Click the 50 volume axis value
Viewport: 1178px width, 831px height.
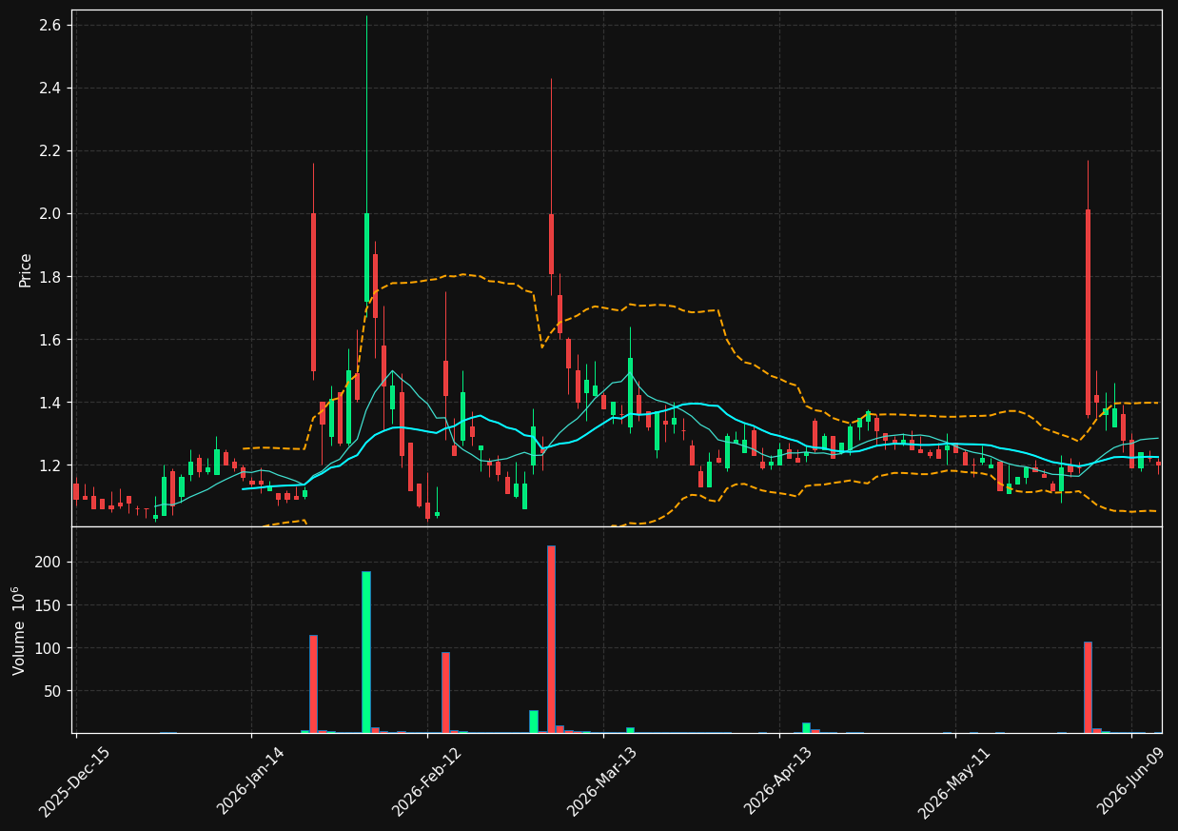pyautogui.click(x=53, y=690)
